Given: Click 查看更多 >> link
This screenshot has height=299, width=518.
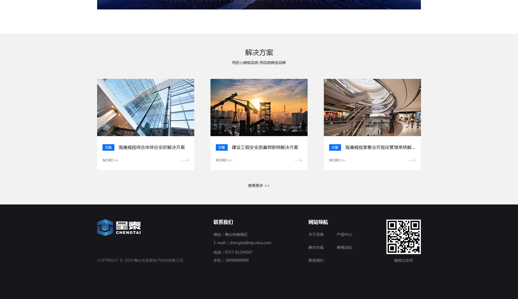Looking at the screenshot, I should pos(259,186).
